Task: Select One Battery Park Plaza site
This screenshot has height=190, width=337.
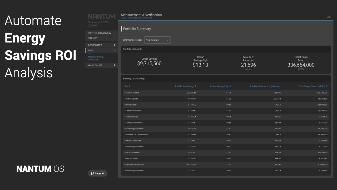Action: click(134, 164)
